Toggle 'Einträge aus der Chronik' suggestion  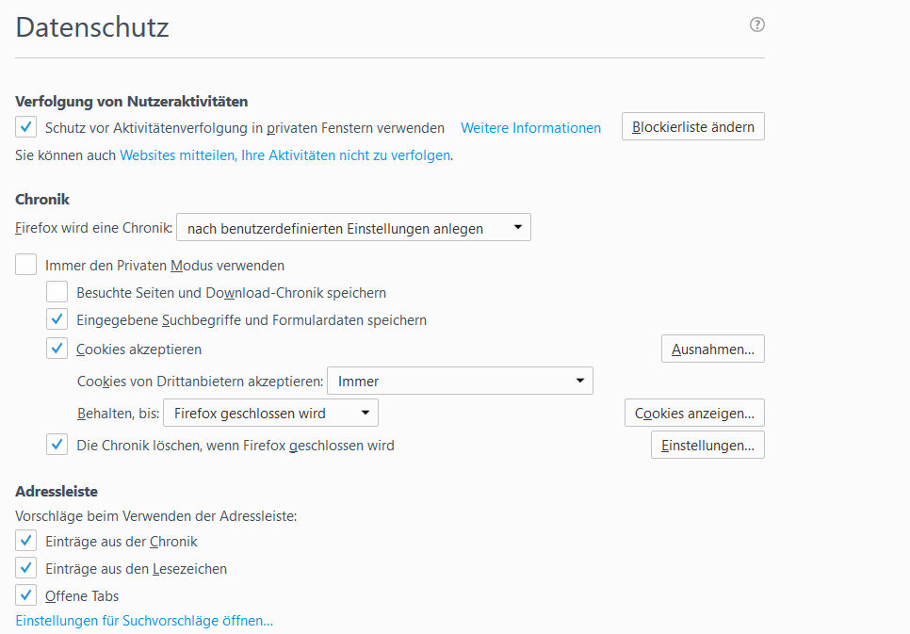point(26,542)
